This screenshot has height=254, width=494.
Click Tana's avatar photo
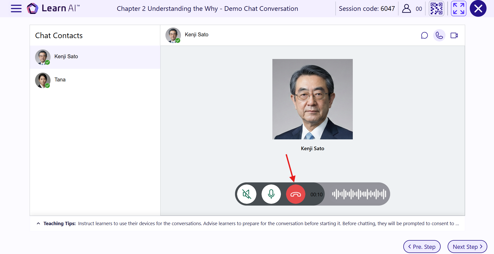pyautogui.click(x=43, y=80)
